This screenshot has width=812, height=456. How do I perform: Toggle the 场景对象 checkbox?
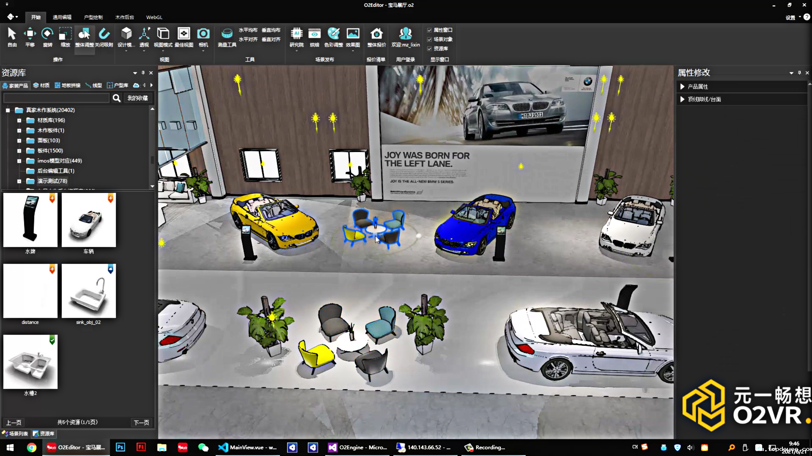(x=430, y=40)
